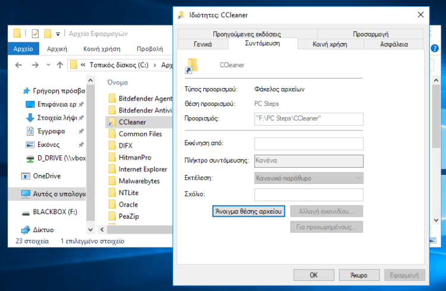446x291 pixels.
Task: Select the Bitdefender Antivirus folder icon
Action: coord(112,110)
